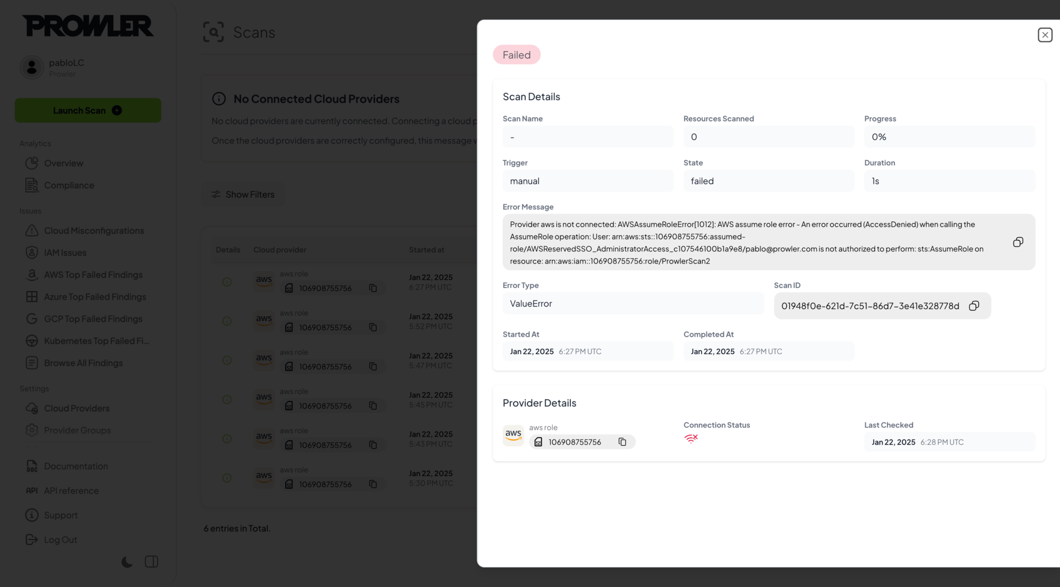Copy the error message text

1018,242
